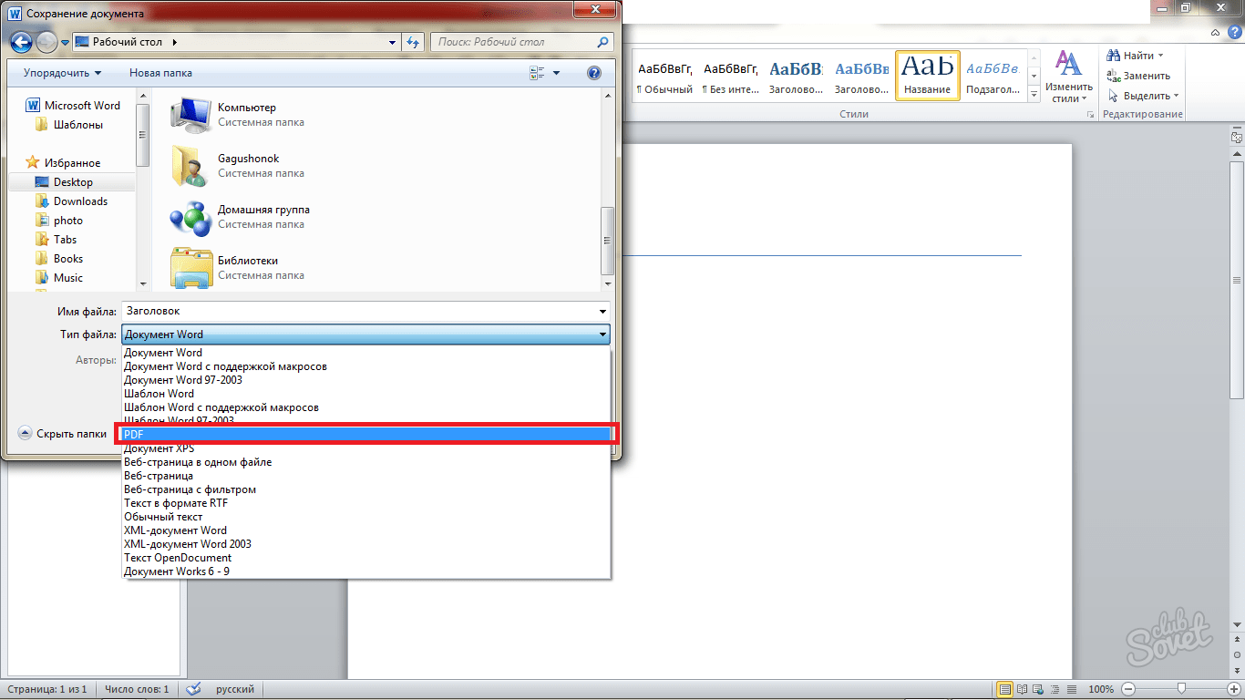Choose Документ Works 6 - 9 type
This screenshot has width=1245, height=700.
(x=365, y=571)
